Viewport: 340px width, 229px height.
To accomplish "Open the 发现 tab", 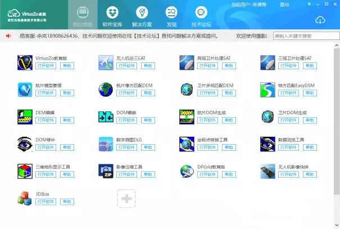I will [x=171, y=16].
